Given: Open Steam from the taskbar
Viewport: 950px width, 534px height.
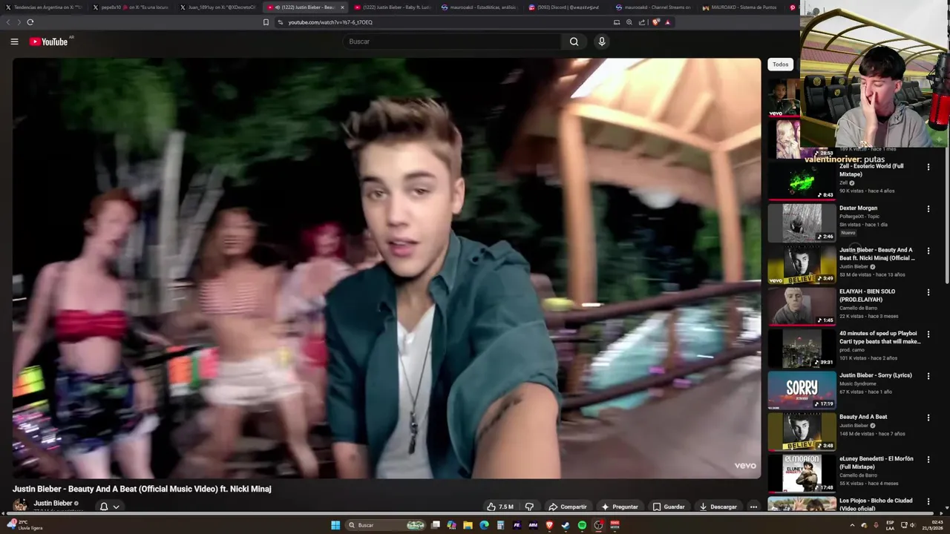Looking at the screenshot, I should pyautogui.click(x=566, y=525).
